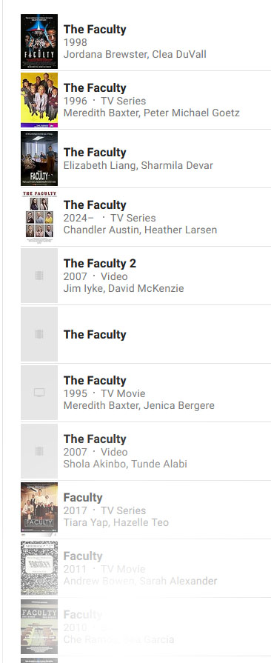Select Faculty 2011 TV Movie title

pos(83,556)
